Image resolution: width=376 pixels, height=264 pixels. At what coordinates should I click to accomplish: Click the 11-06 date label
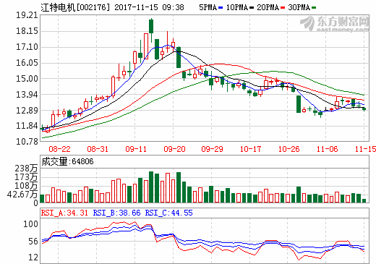(327, 149)
